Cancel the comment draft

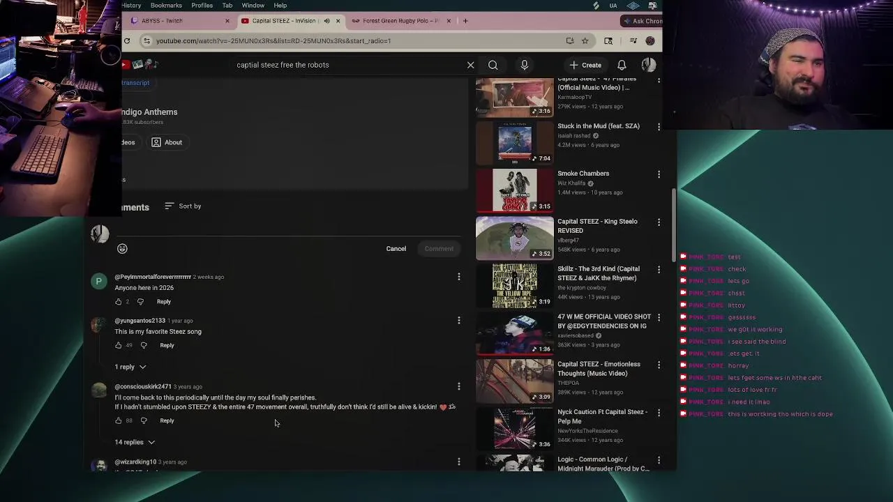396,249
